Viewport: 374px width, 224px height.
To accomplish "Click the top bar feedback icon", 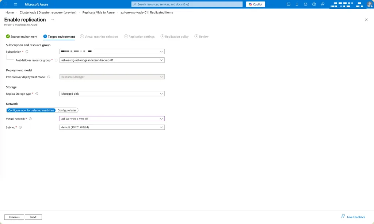I will [323, 4].
